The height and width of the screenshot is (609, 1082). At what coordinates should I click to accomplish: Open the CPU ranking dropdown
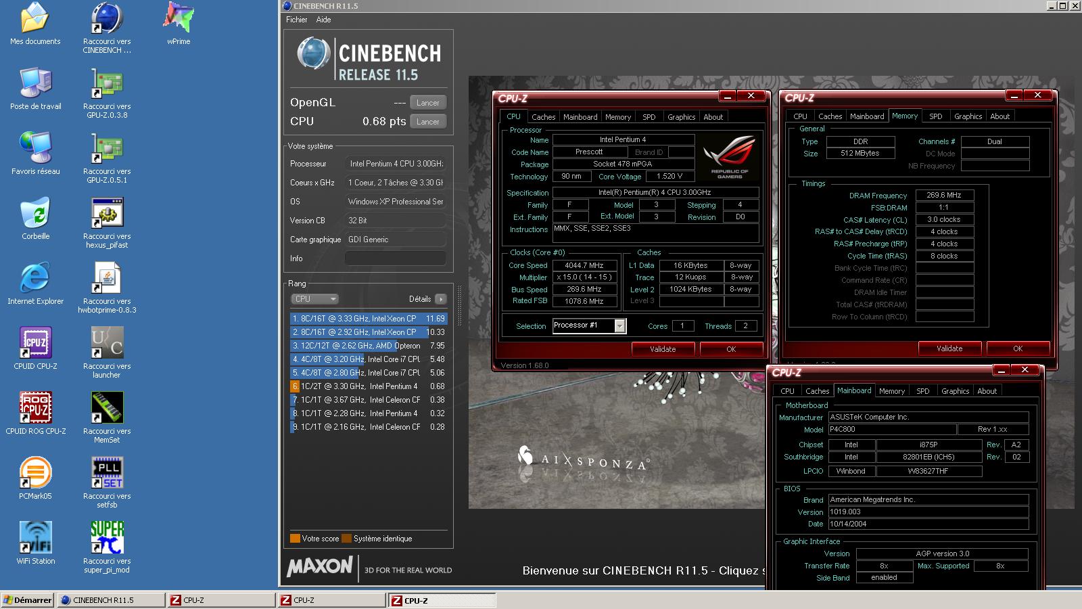coord(314,299)
